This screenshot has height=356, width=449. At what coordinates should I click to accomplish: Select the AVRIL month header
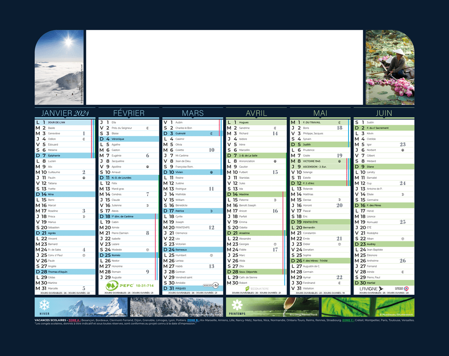pyautogui.click(x=256, y=113)
